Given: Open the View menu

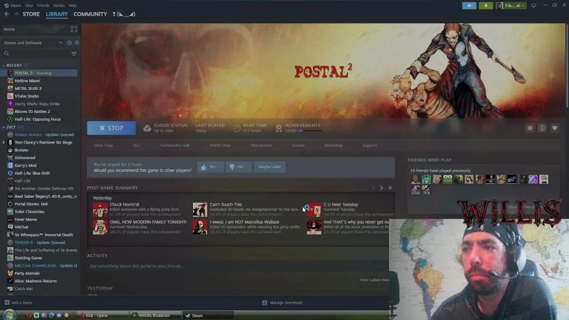Looking at the screenshot, I should click(29, 5).
